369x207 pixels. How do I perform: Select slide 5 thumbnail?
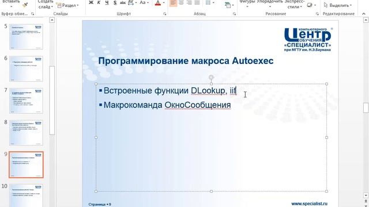click(x=26, y=37)
